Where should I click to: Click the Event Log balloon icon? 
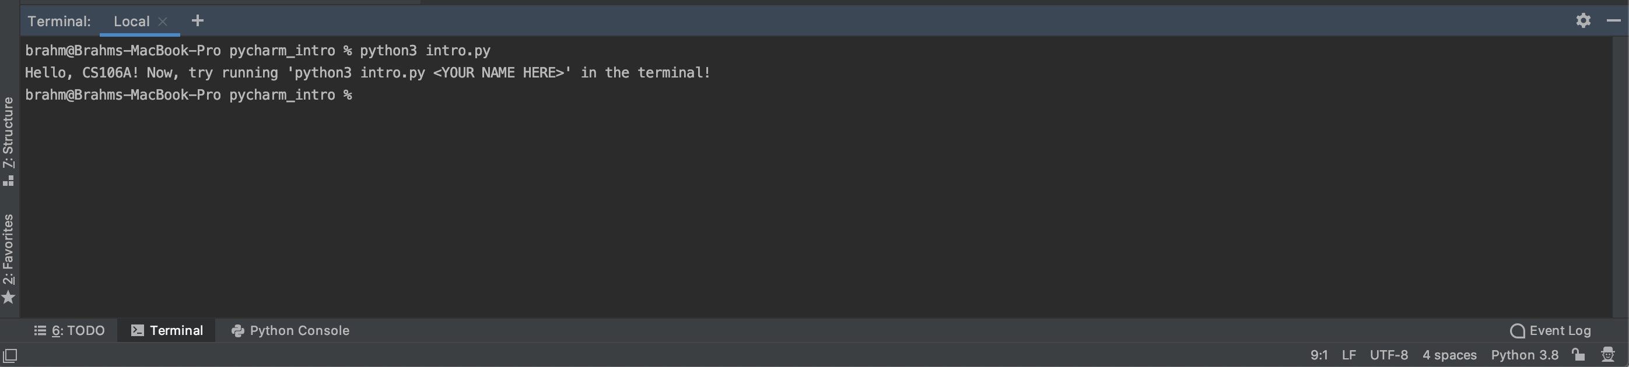1517,330
